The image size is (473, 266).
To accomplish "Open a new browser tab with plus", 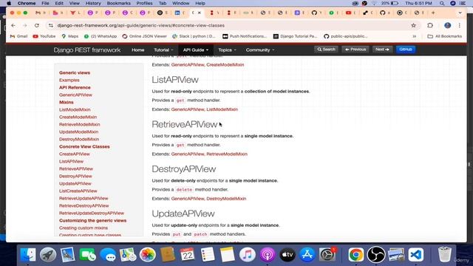I will click(x=433, y=13).
